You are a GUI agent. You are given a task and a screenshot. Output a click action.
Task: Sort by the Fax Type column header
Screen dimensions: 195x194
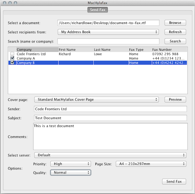pyautogui.click(x=140, y=49)
